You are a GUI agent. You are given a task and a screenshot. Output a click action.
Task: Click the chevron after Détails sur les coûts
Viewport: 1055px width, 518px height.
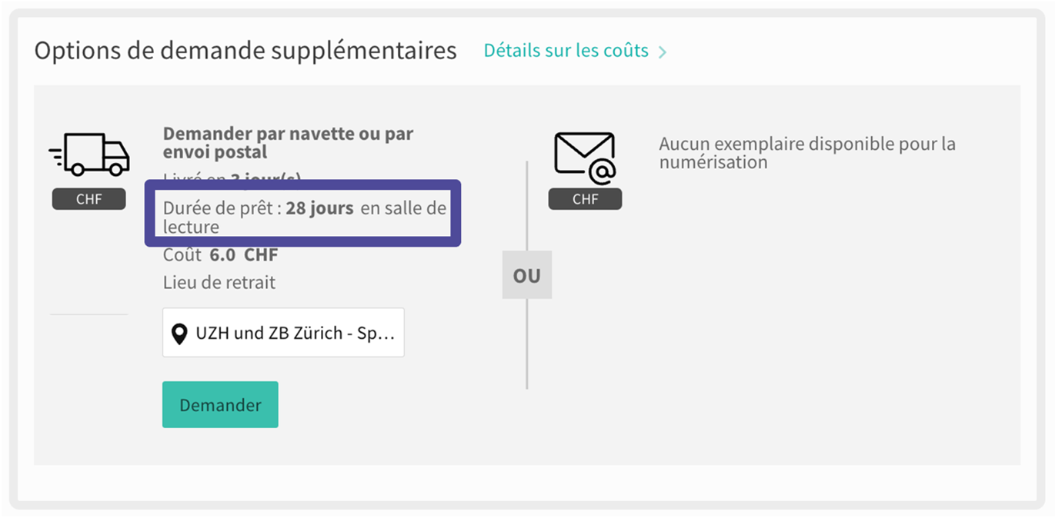coord(663,52)
